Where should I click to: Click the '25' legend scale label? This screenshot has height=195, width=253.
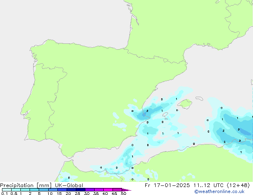click(x=77, y=193)
